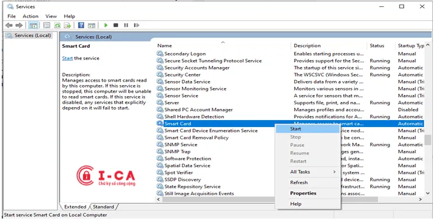Viewport: 434px width, 222px height.
Task: Click the gear icon beside SNMP Trap
Action: [160, 151]
